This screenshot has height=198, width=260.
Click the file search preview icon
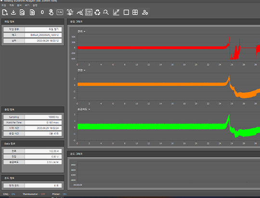coord(22,12)
